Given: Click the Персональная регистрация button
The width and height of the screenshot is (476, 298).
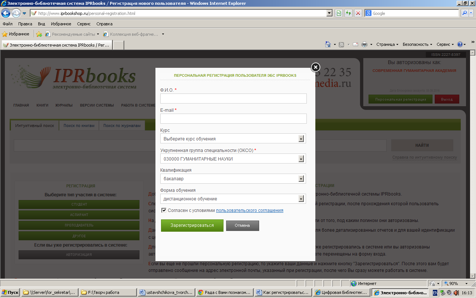Looking at the screenshot, I should (x=401, y=99).
